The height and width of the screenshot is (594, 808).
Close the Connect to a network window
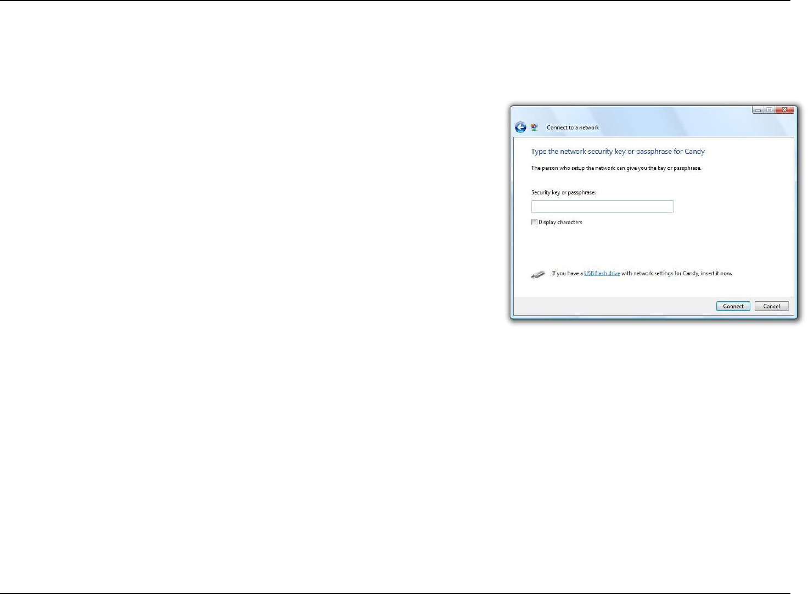[785, 110]
